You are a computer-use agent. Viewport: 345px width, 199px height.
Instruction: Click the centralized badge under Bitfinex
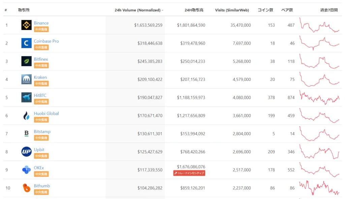click(41, 65)
